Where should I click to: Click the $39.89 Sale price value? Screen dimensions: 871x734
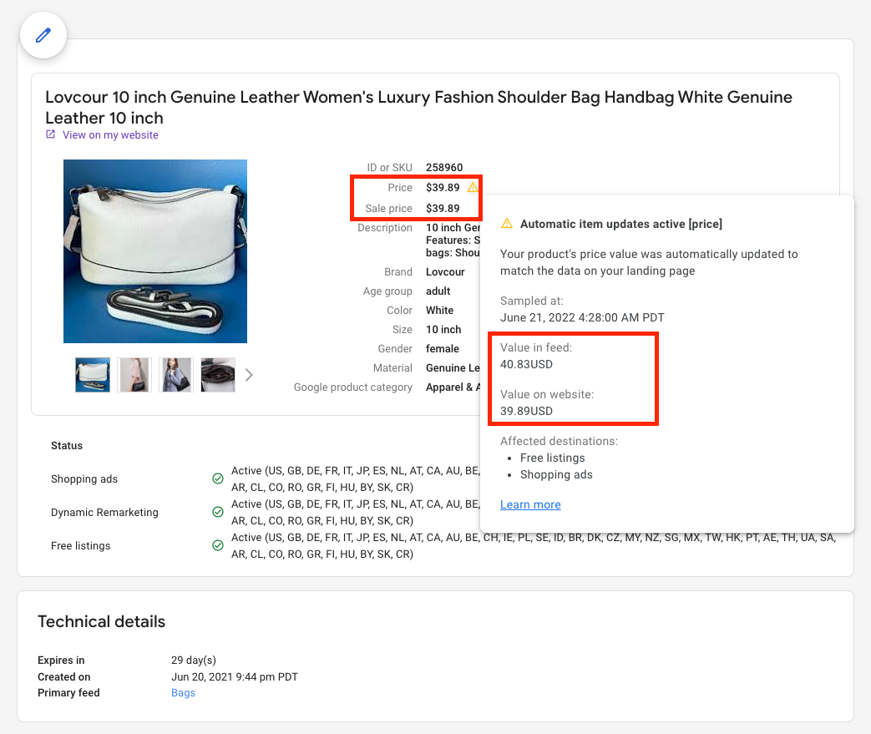(x=443, y=209)
